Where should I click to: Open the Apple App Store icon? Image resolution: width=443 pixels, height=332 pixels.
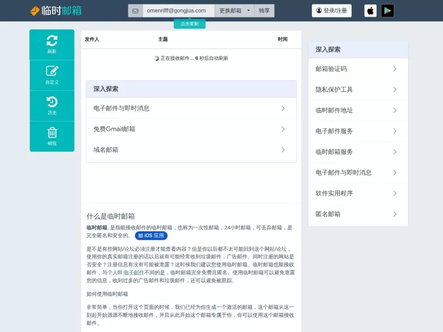pyautogui.click(x=370, y=11)
